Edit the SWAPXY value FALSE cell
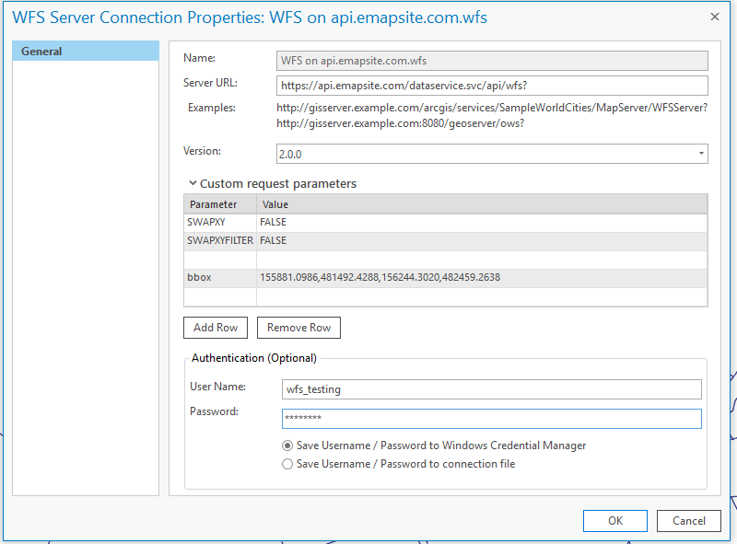The height and width of the screenshot is (544, 737). pos(481,223)
